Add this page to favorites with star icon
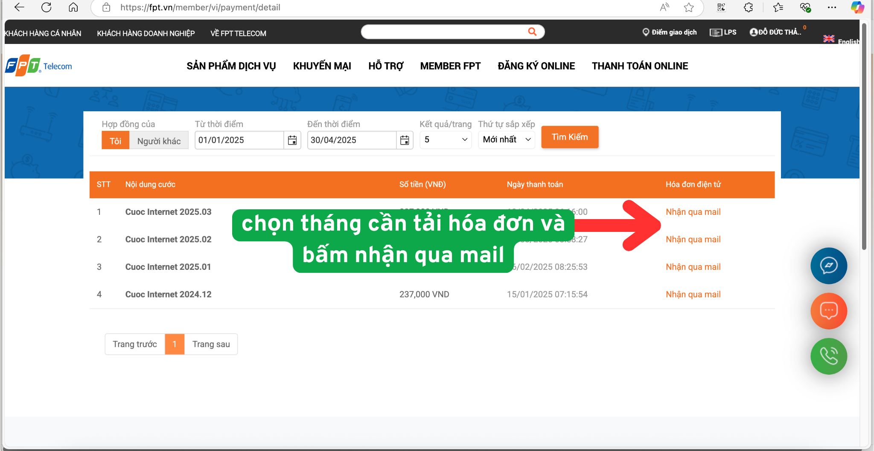Image resolution: width=874 pixels, height=451 pixels. [x=688, y=7]
